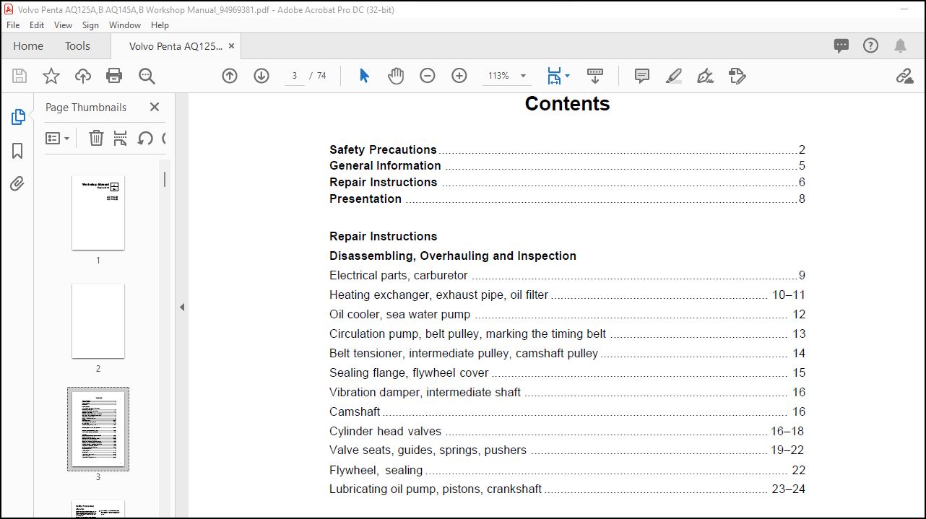Click Safety Precautions contents entry
Image resolution: width=926 pixels, height=519 pixels.
(567, 149)
